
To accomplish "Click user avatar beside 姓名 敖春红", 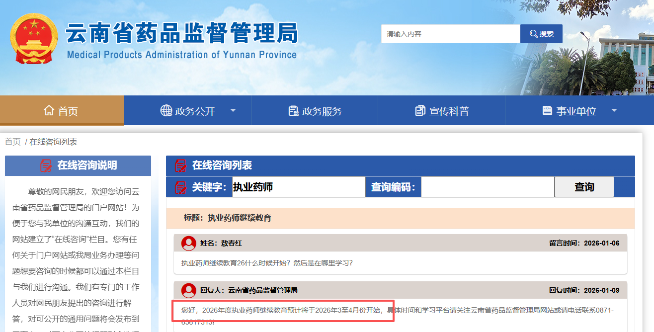I will 189,244.
